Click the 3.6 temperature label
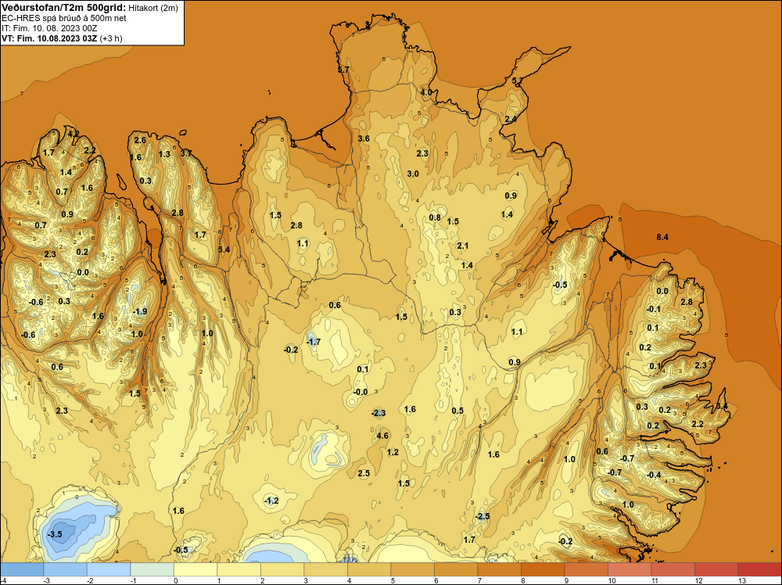 (x=364, y=138)
